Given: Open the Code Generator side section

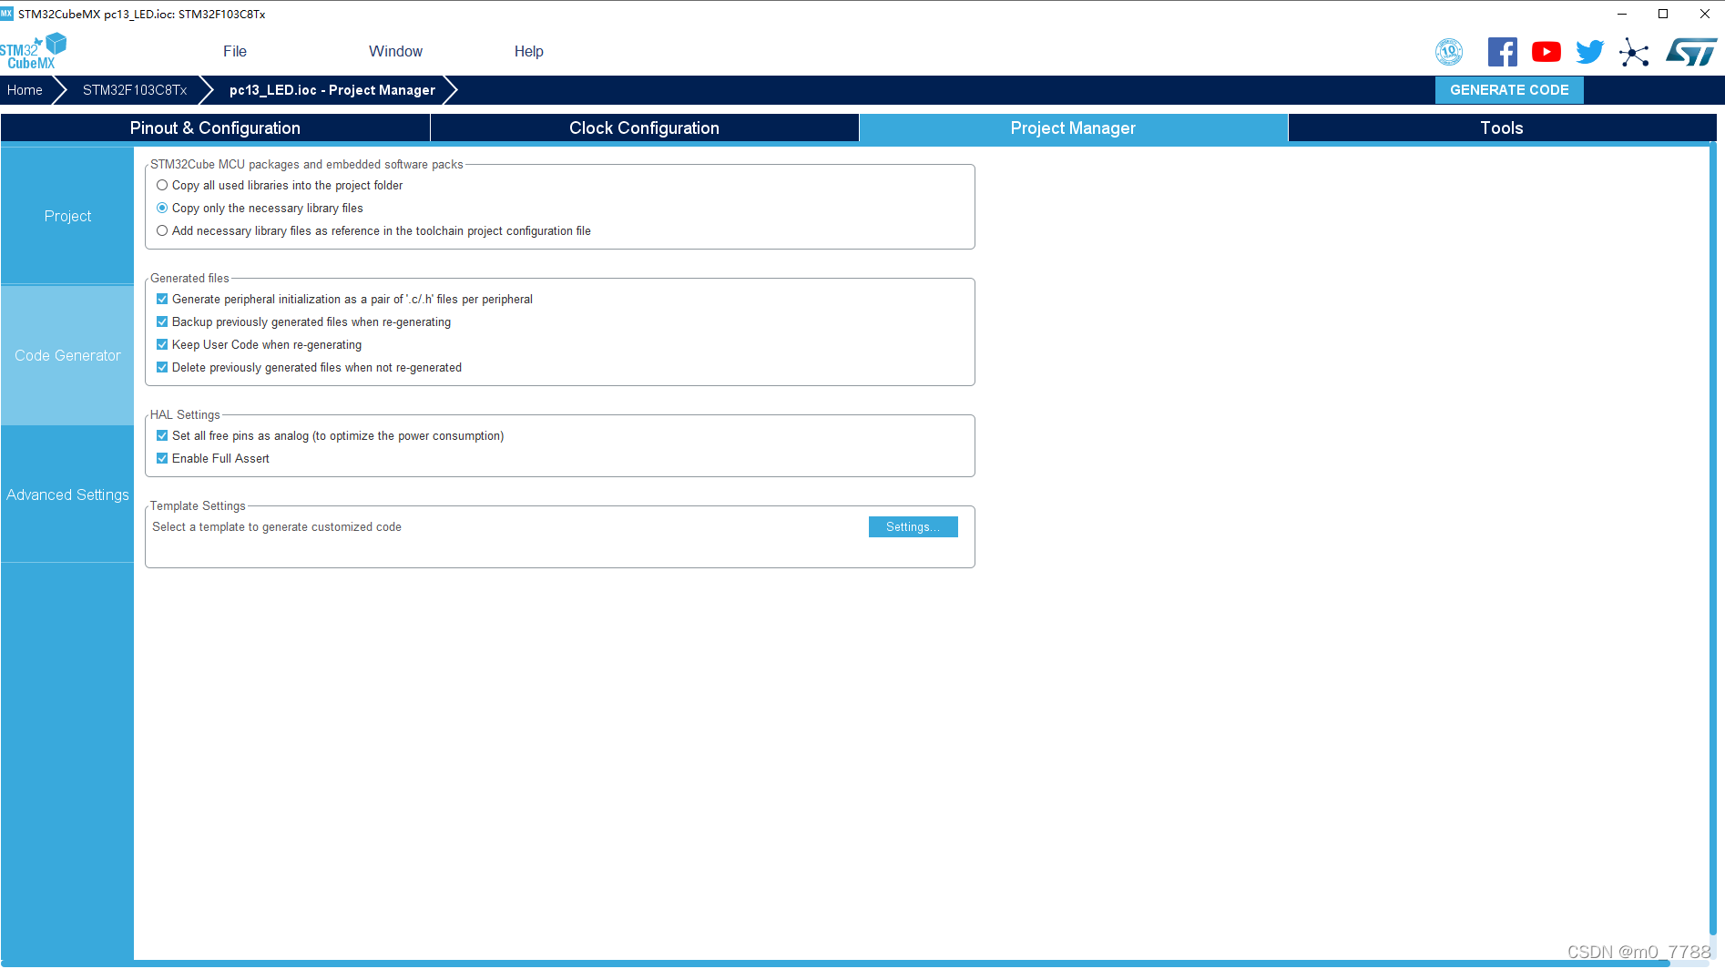Looking at the screenshot, I should point(67,355).
